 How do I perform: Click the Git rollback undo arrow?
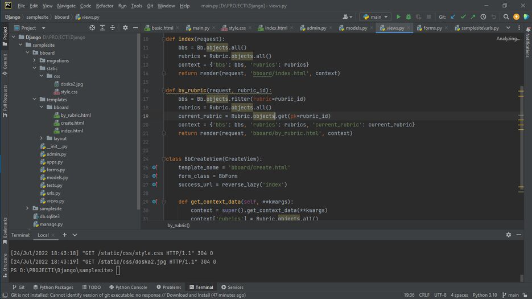click(494, 17)
